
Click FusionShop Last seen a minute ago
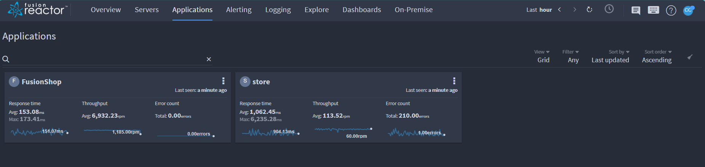click(201, 90)
